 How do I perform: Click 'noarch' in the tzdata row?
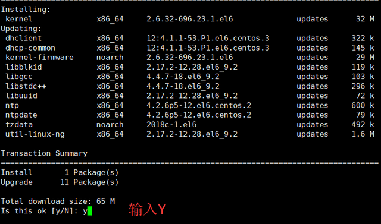click(110, 125)
